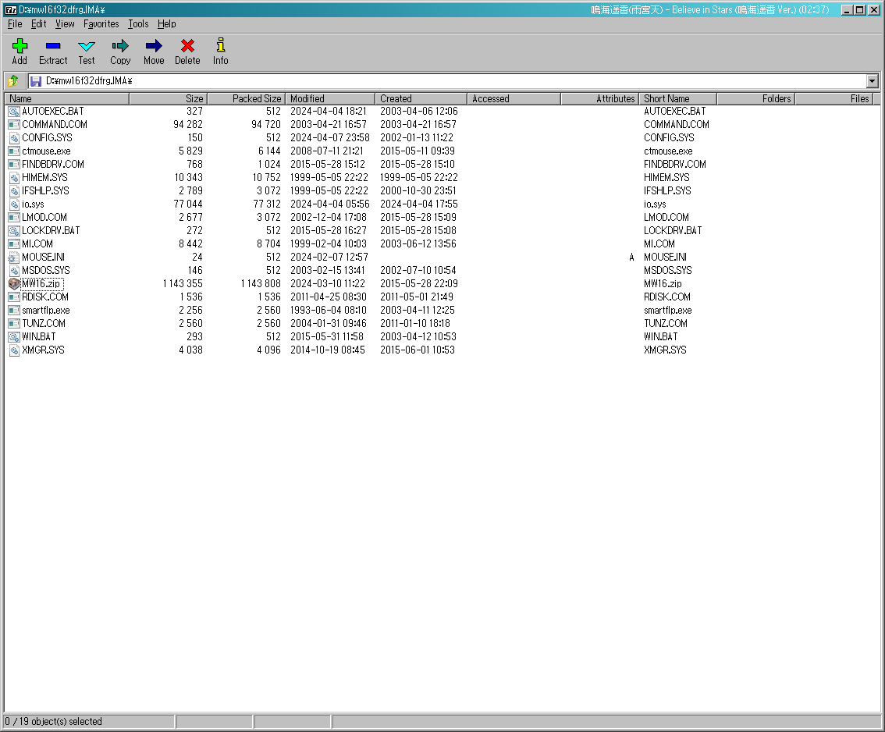The width and height of the screenshot is (885, 732).
Task: Click the green Add toolbar icon
Action: 20,47
